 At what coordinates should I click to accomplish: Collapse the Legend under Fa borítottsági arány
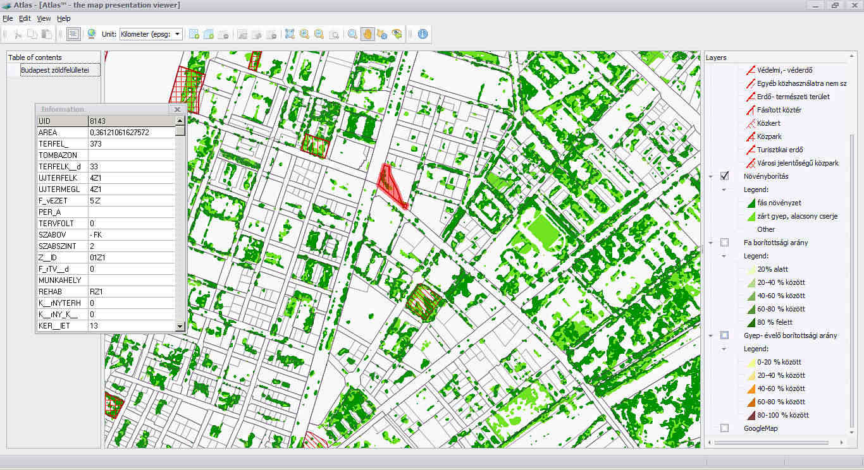click(724, 256)
